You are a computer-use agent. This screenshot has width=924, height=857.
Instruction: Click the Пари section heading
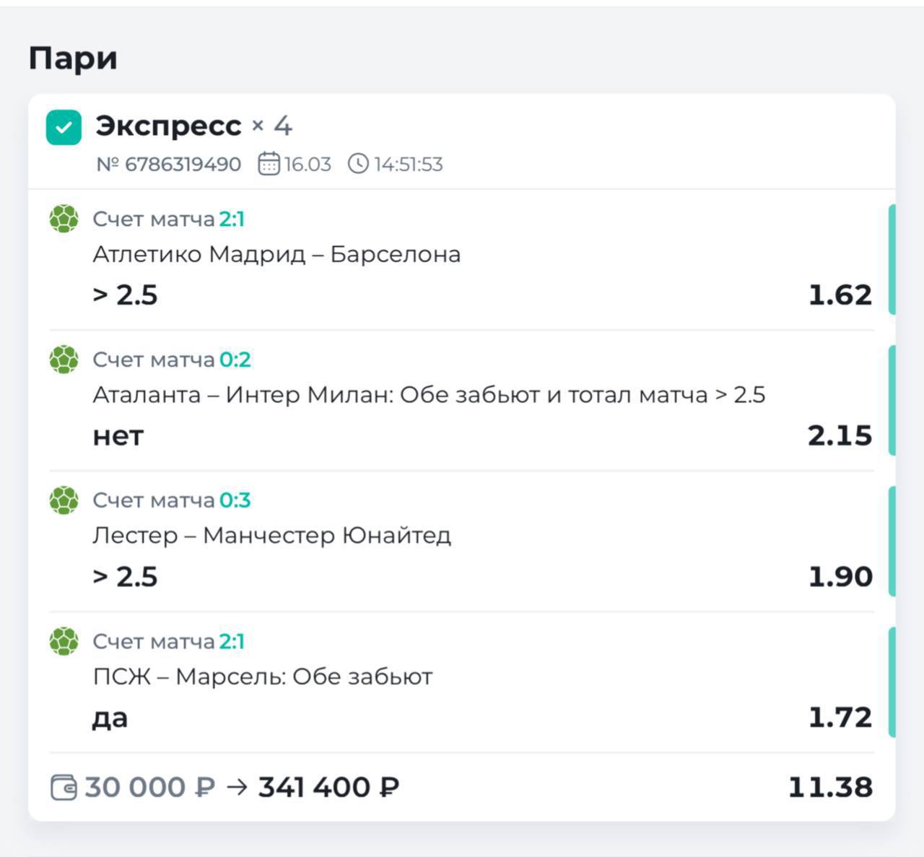pos(73,58)
